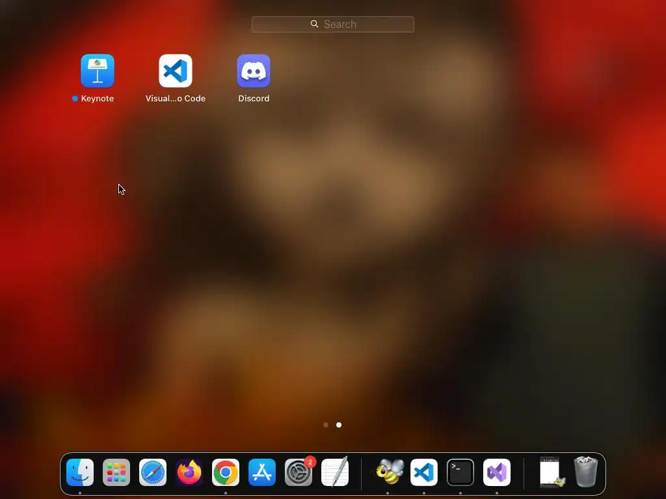
Task: Click the Launchpad icon in Dock
Action: point(116,472)
